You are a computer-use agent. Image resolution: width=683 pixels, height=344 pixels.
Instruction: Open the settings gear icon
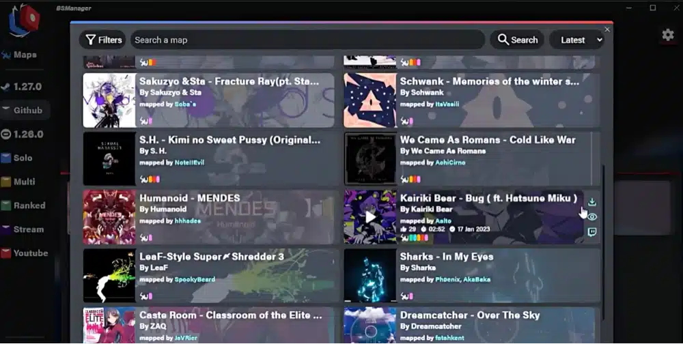[x=668, y=35]
